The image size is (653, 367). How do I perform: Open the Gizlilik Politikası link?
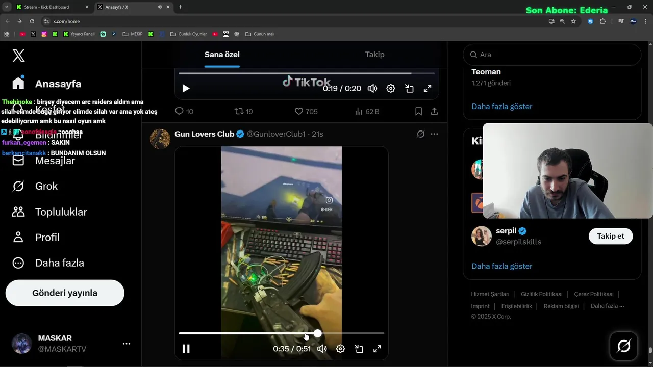click(541, 294)
